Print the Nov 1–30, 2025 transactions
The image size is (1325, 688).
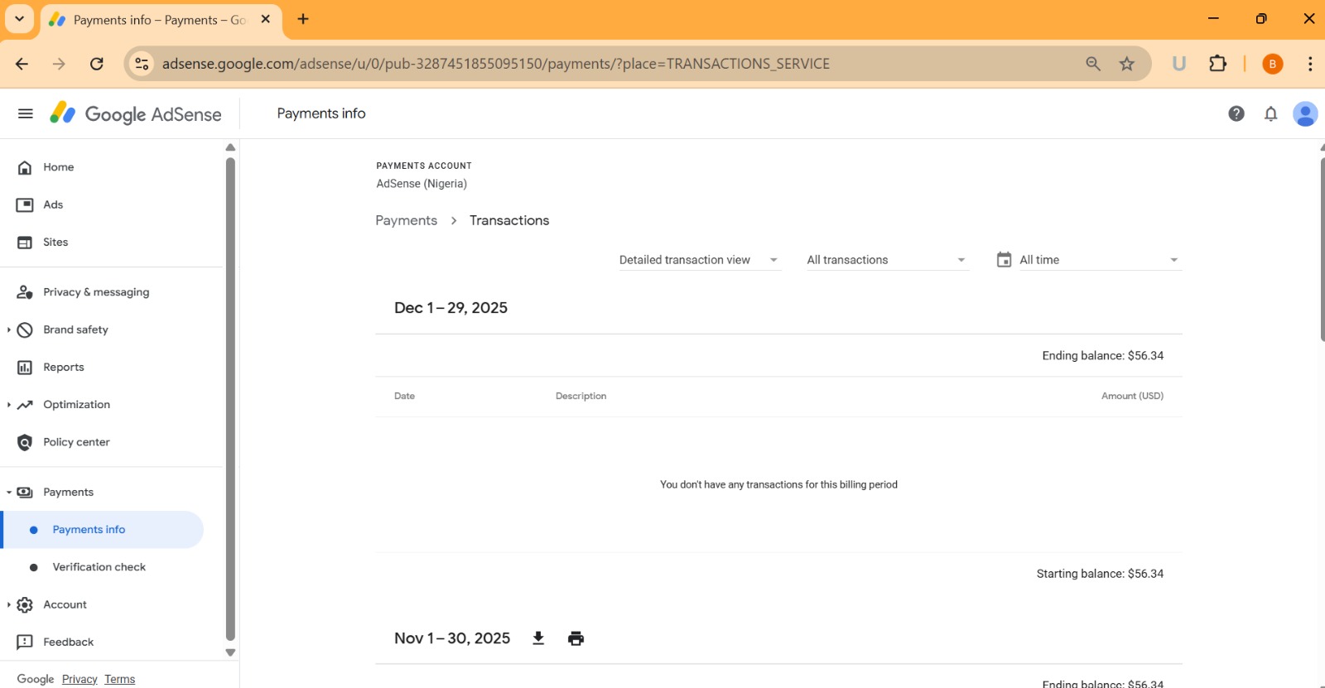point(576,638)
